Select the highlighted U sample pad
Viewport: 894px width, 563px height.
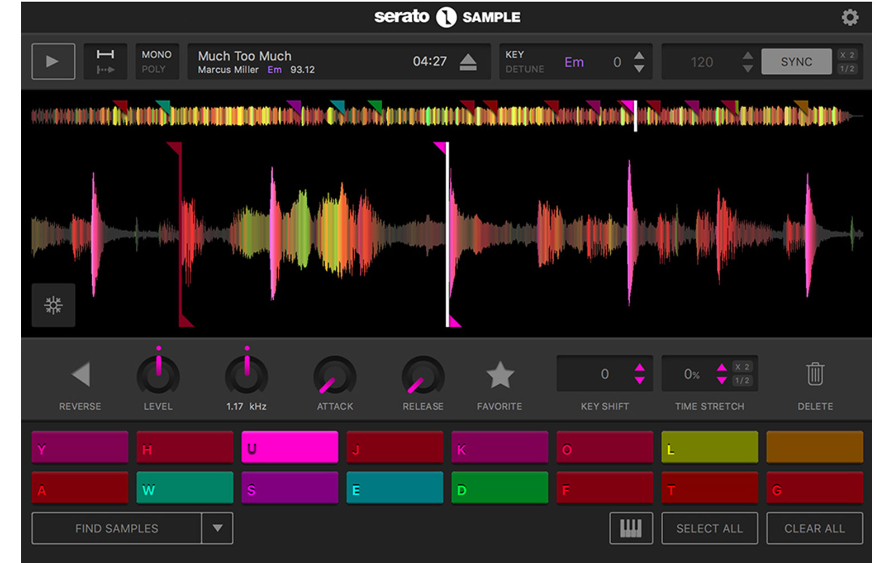[x=290, y=447]
